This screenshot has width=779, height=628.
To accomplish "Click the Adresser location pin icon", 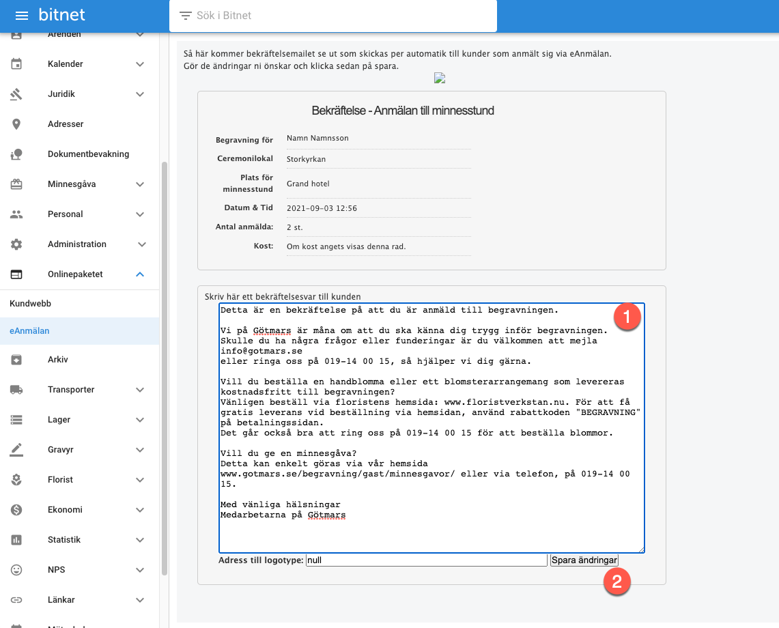I will point(16,124).
